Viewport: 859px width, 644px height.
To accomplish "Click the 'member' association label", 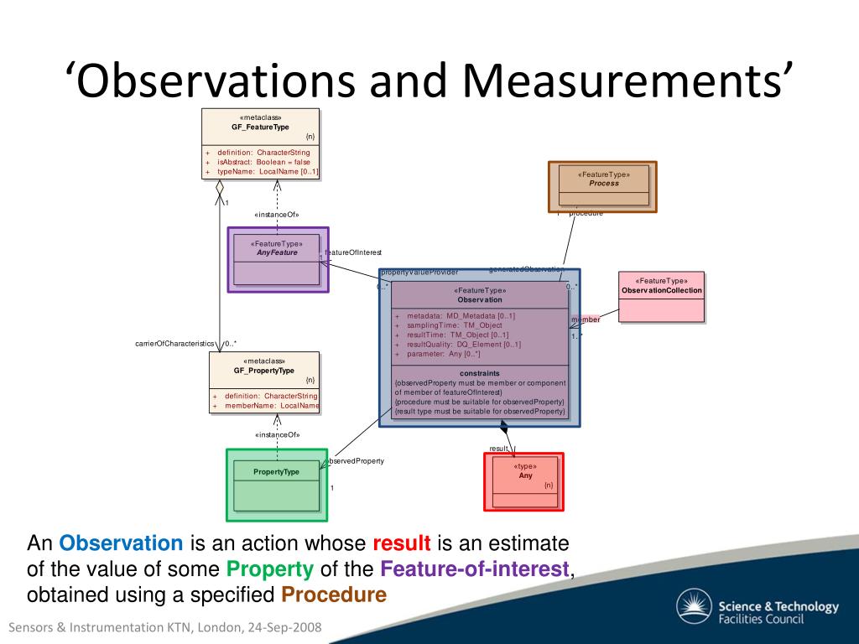I will pyautogui.click(x=586, y=319).
